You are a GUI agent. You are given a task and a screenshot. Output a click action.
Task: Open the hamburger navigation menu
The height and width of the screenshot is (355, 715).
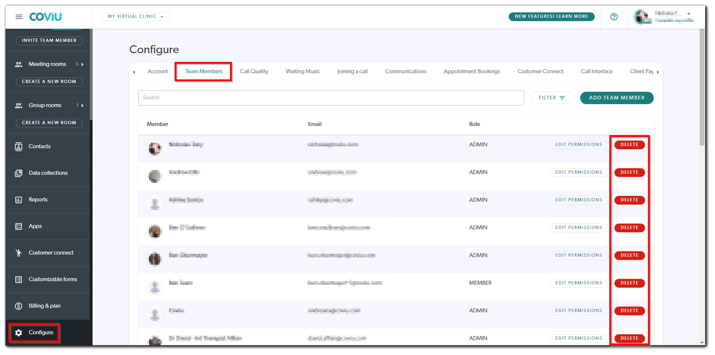(19, 16)
